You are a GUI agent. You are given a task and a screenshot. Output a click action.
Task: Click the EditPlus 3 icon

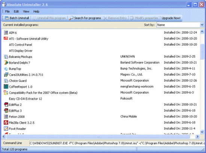(6, 111)
